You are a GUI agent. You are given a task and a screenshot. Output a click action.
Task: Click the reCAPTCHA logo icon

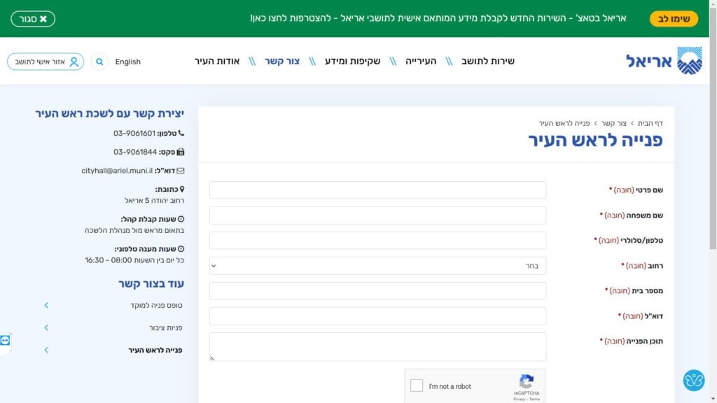pyautogui.click(x=526, y=382)
